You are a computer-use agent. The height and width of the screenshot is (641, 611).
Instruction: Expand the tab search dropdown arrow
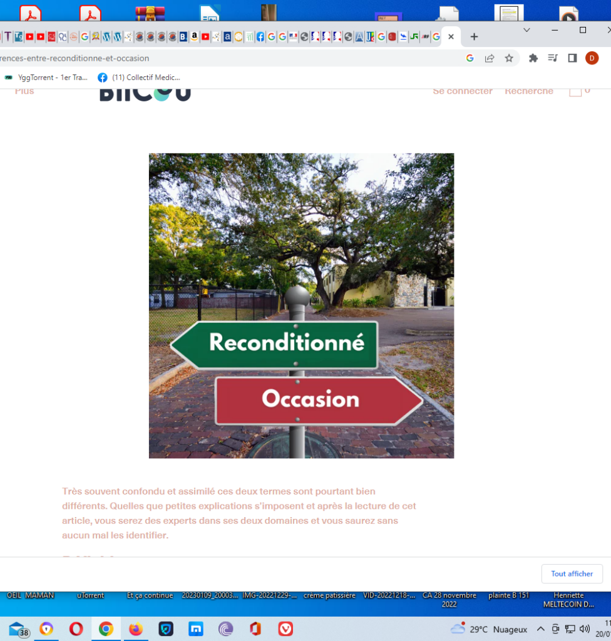pos(526,30)
